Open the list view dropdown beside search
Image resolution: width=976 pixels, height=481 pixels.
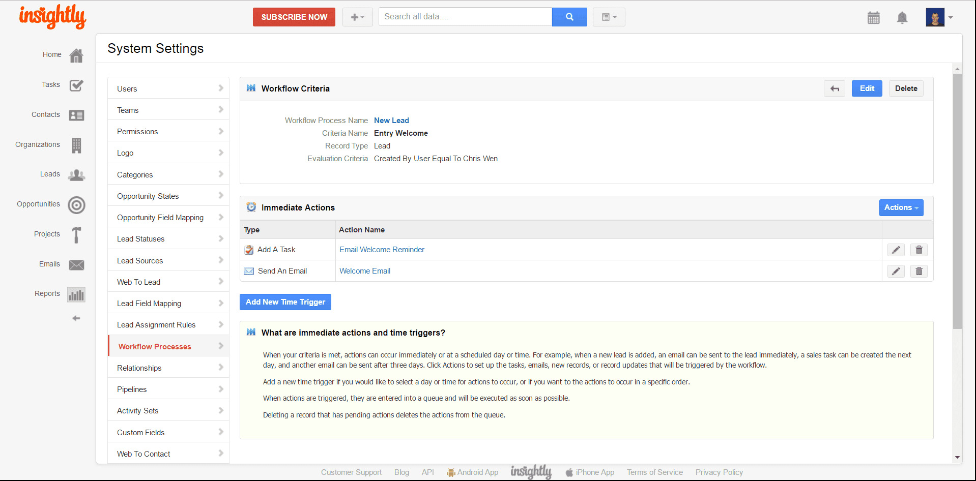609,17
